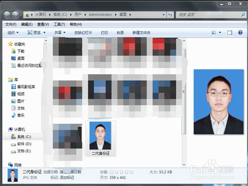Image resolution: width=248 pixels, height=186 pixels.
Task: Open the 查看(V) menu
Action: tap(43, 24)
